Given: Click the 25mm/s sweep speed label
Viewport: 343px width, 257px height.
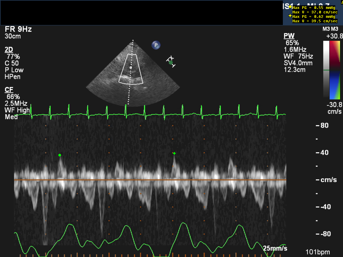Looking at the screenshot, I should coord(275,248).
